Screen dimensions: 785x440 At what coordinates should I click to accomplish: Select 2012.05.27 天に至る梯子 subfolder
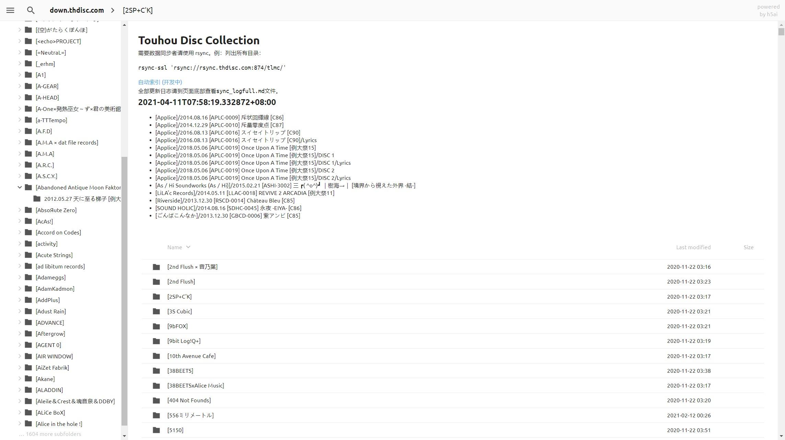(x=82, y=199)
